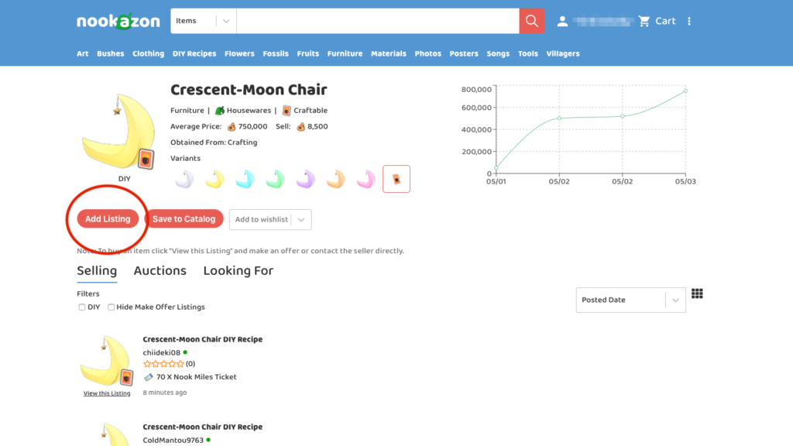Image resolution: width=793 pixels, height=446 pixels.
Task: Click the search text input field
Action: click(x=378, y=21)
